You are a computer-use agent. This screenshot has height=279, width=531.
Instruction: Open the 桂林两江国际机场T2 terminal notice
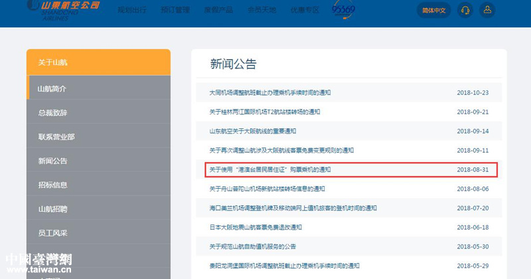click(x=265, y=112)
